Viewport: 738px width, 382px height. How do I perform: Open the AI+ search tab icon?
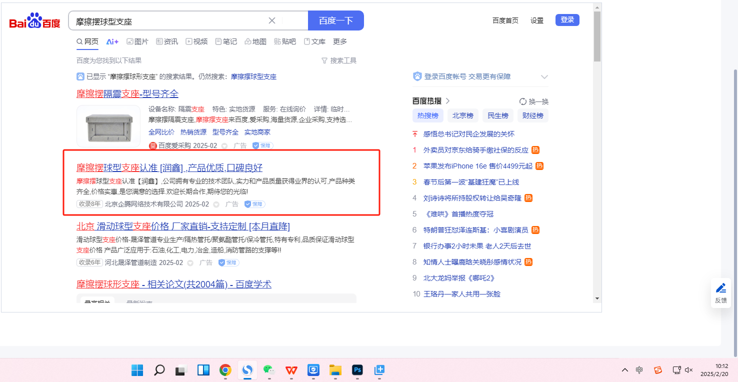[112, 41]
